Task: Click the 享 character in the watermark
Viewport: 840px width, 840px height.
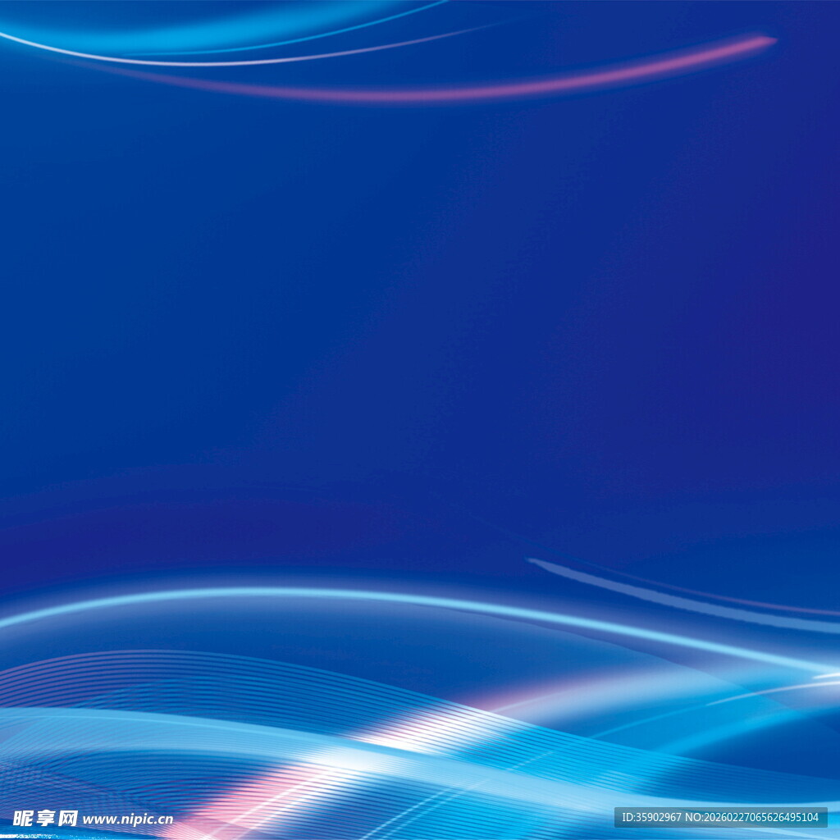Action: coord(45,818)
